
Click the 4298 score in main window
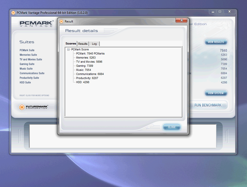[224, 82]
